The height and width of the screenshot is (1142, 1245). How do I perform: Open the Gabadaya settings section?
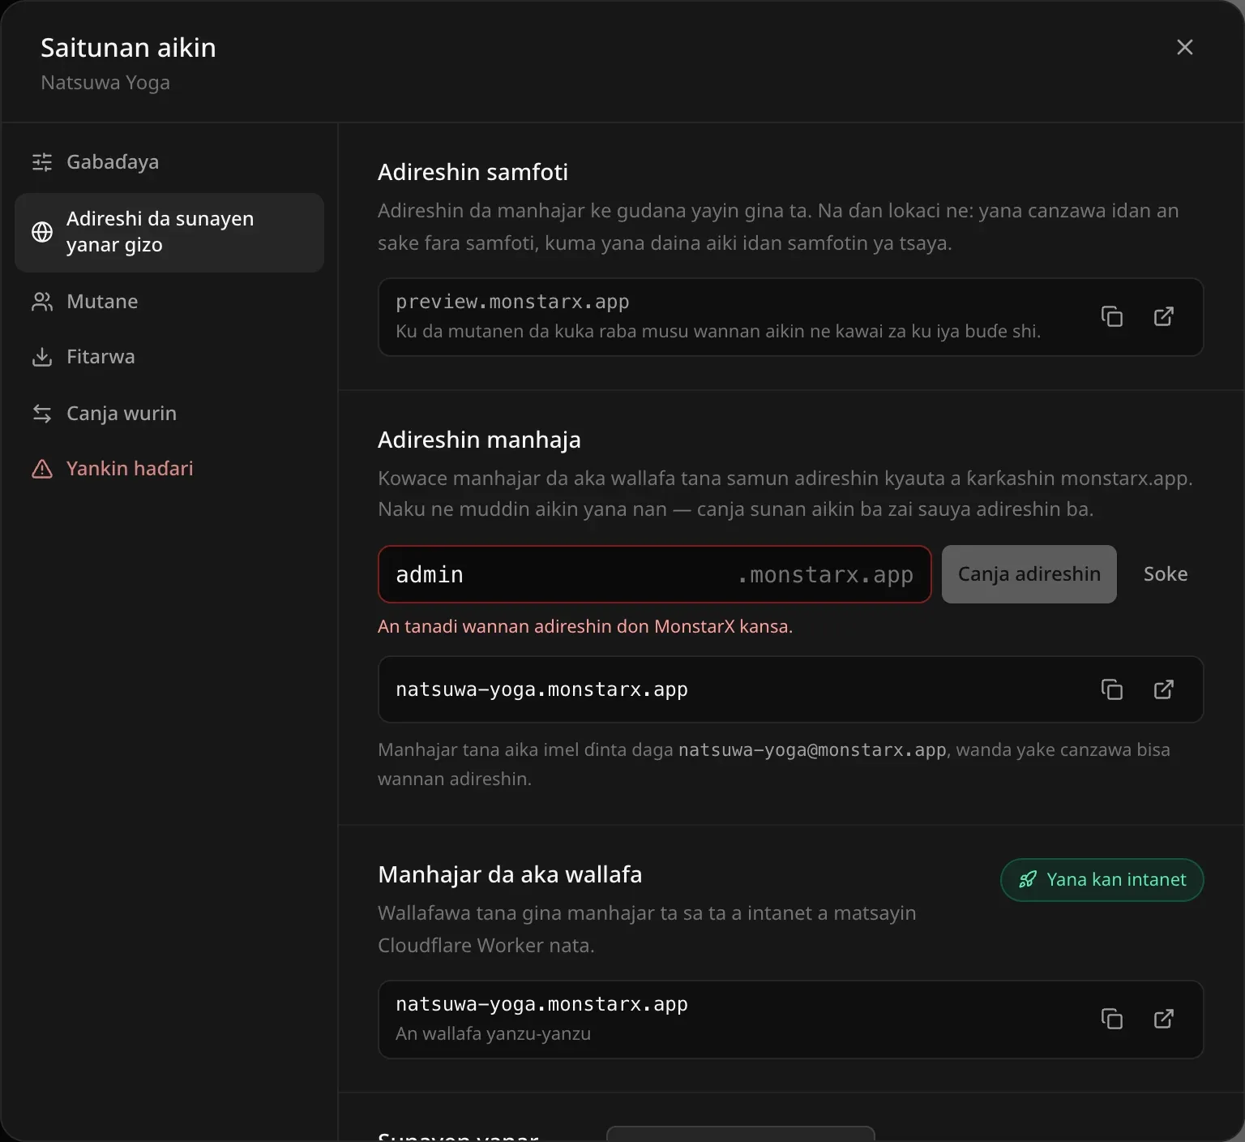169,162
